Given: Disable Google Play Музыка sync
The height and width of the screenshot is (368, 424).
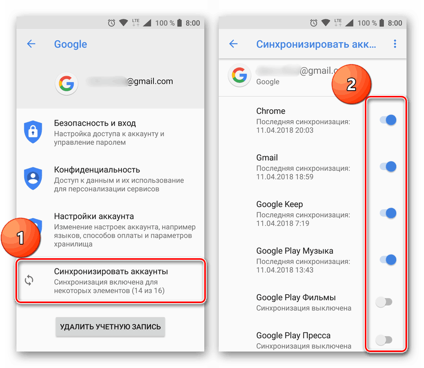Looking at the screenshot, I should 388,260.
